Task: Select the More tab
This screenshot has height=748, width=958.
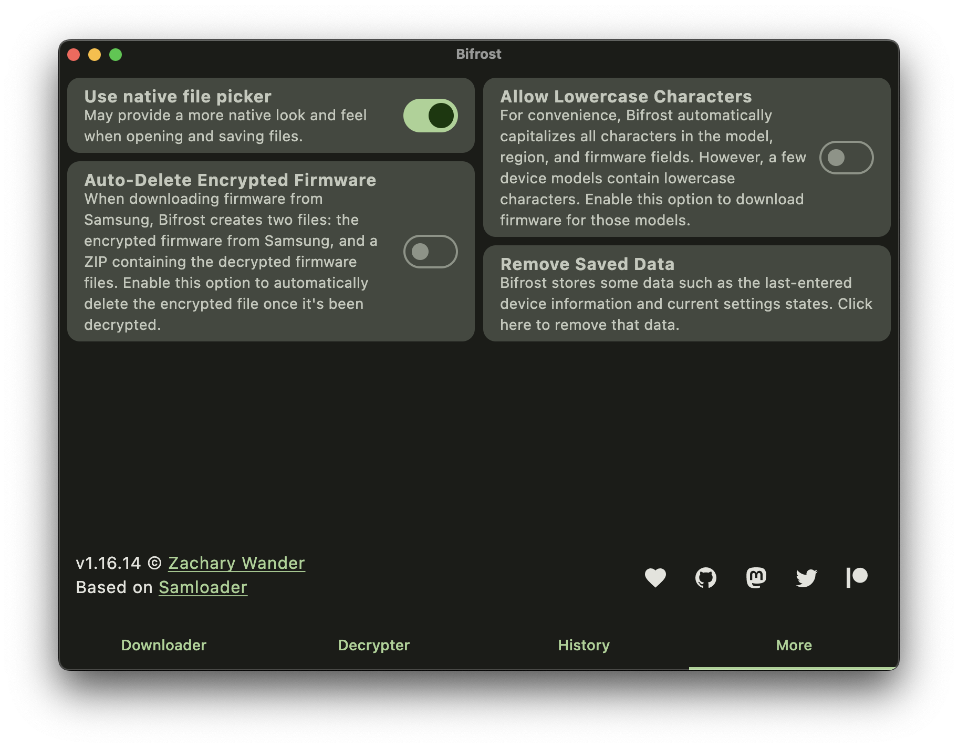Action: [x=794, y=645]
